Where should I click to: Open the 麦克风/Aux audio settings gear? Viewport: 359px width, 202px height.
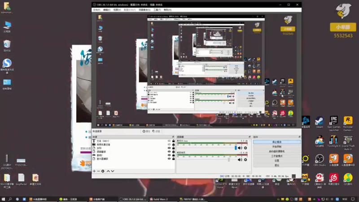point(245,148)
